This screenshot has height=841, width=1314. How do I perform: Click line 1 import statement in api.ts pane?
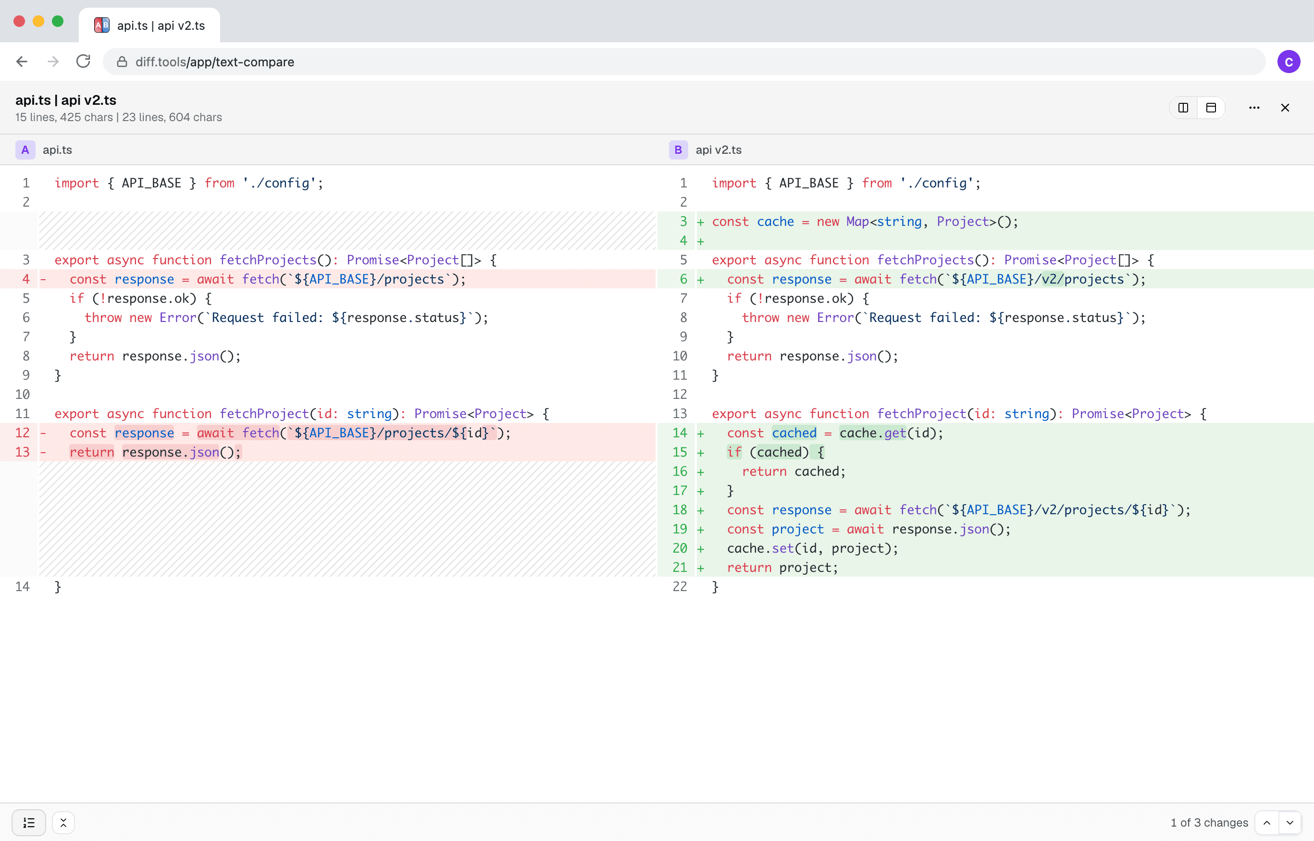[x=328, y=183]
